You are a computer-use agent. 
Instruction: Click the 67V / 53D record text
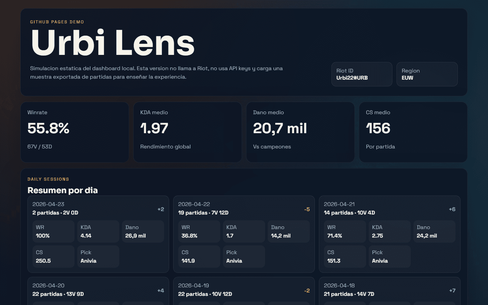coord(40,147)
